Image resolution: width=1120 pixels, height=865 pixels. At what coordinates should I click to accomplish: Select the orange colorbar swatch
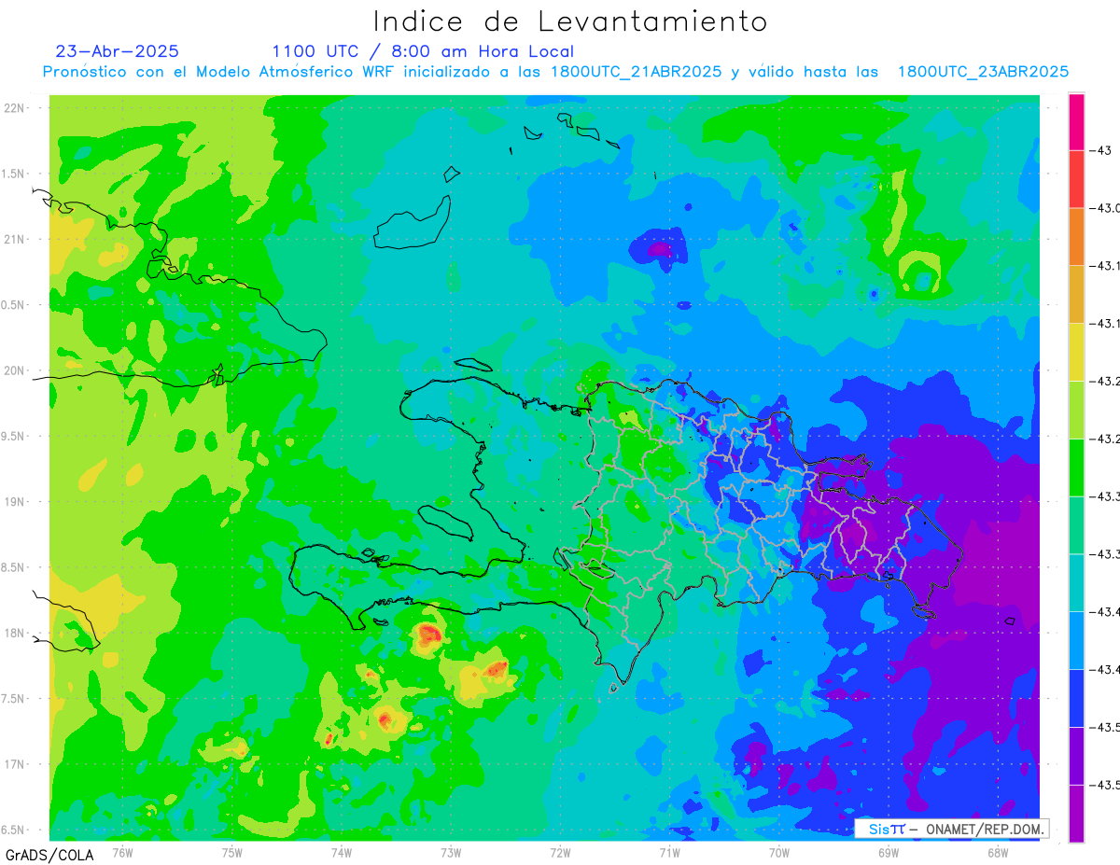point(1076,237)
